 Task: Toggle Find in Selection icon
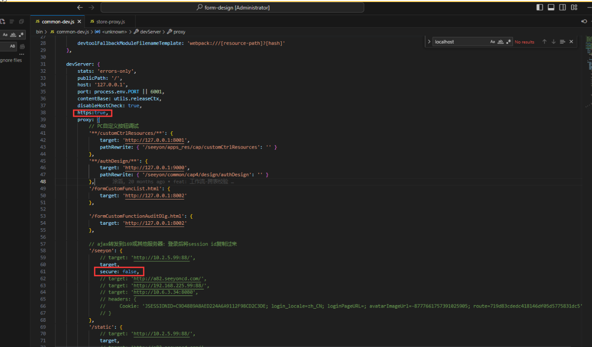tap(562, 42)
